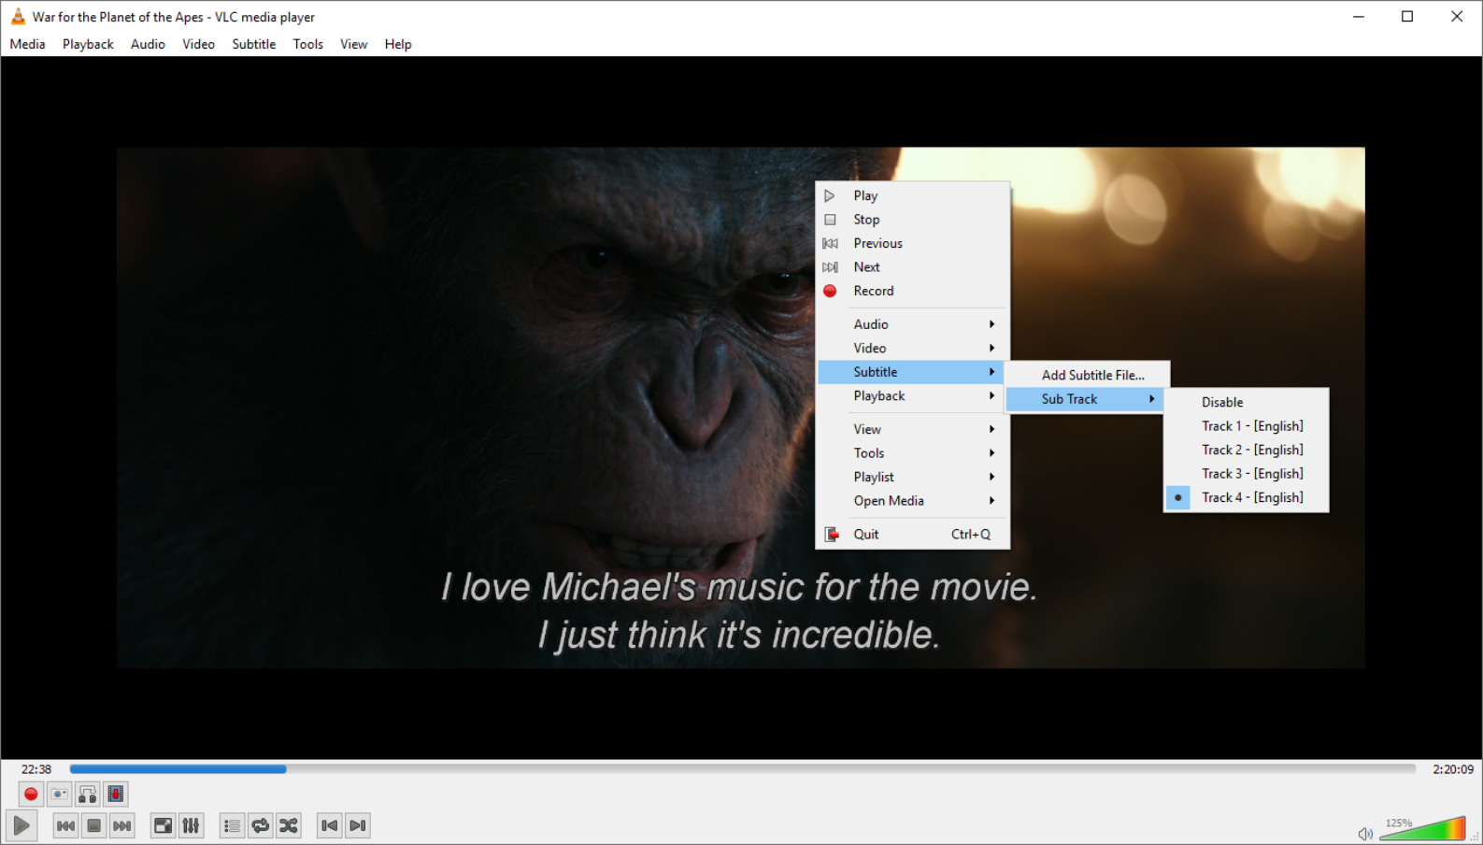Viewport: 1483px width, 845px height.
Task: Toggle the loop/repeat mode icon
Action: (x=261, y=825)
